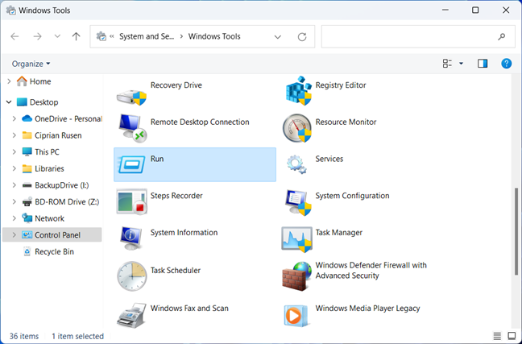Select the Task Manager graph icon
The width and height of the screenshot is (522, 344).
(x=297, y=239)
